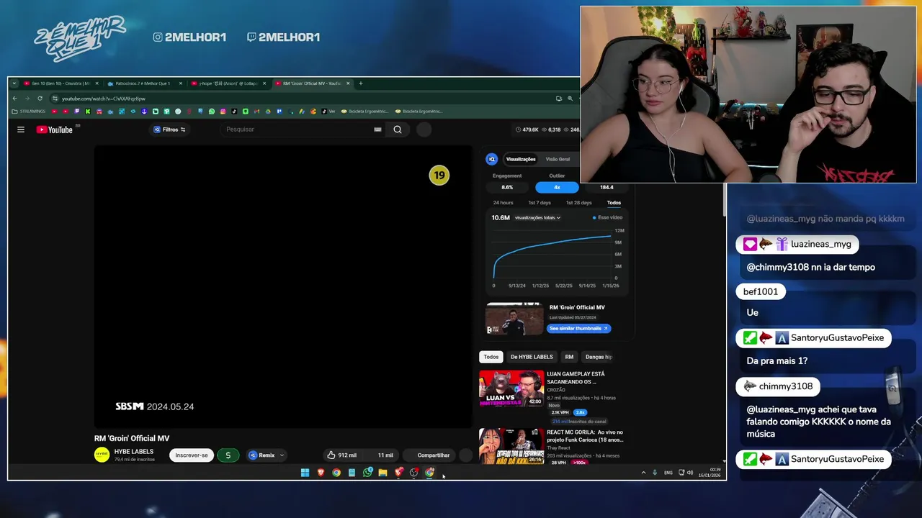922x518 pixels.
Task: Open the CROZÃO channel name link
Action: point(556,390)
